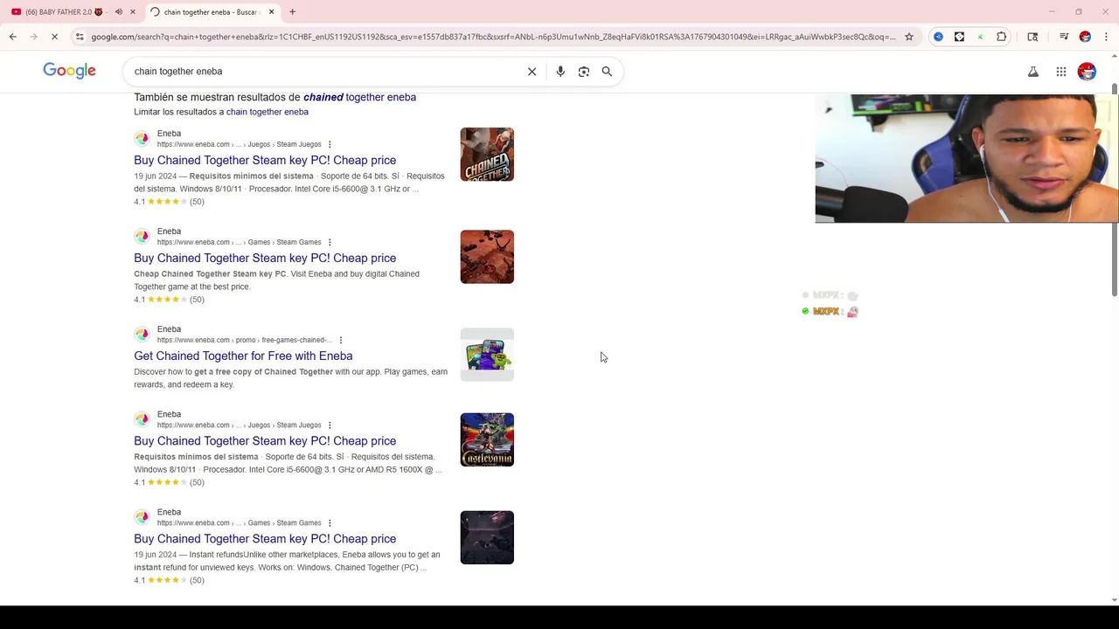Mute the BABY FATHER 2.0 tab audio
Viewport: 1119px width, 629px height.
(119, 12)
